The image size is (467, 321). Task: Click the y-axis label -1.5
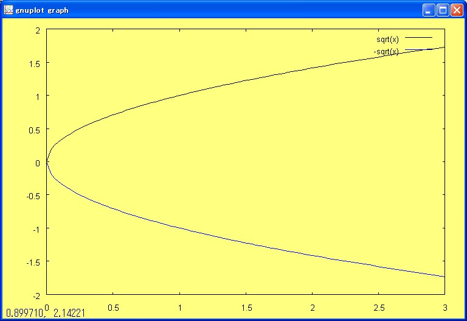click(x=33, y=263)
